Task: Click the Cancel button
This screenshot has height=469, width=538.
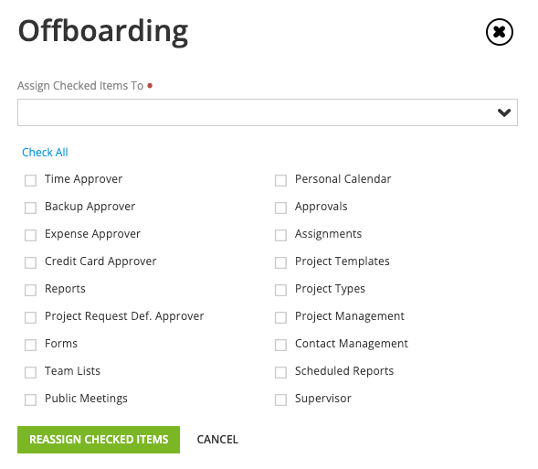Action: coord(217,440)
